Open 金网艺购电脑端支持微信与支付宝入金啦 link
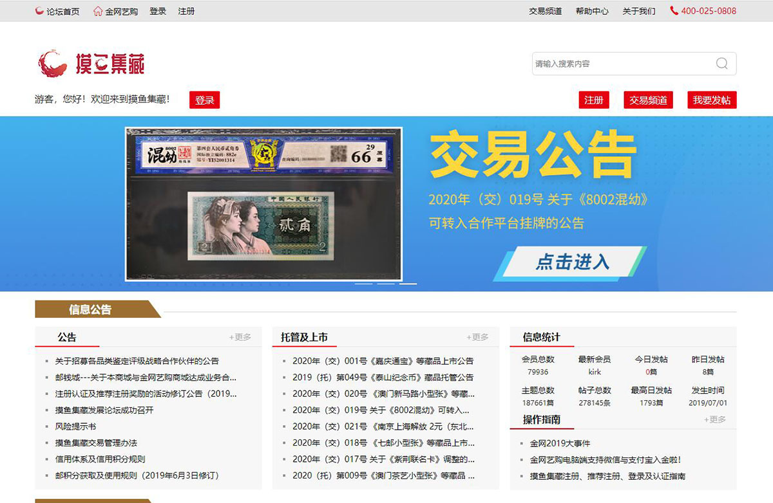Image resolution: width=773 pixels, height=503 pixels. pyautogui.click(x=606, y=460)
